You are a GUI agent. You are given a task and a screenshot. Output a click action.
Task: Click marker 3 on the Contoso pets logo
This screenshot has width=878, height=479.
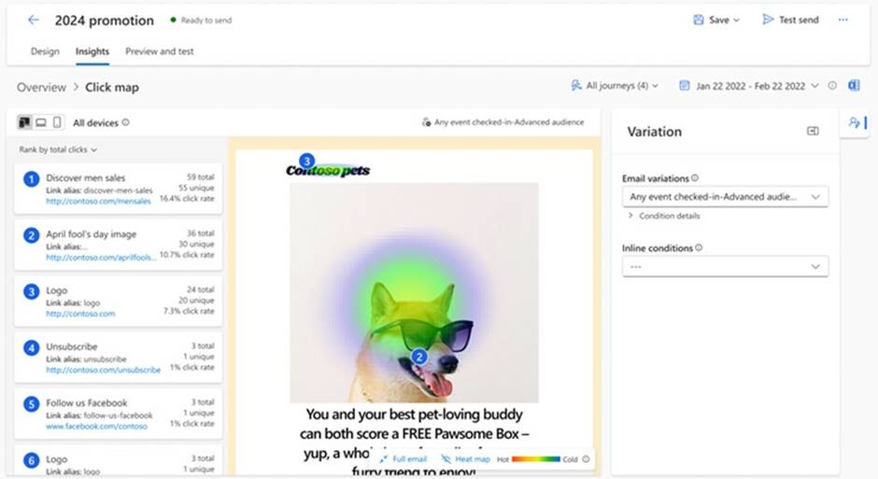click(306, 161)
